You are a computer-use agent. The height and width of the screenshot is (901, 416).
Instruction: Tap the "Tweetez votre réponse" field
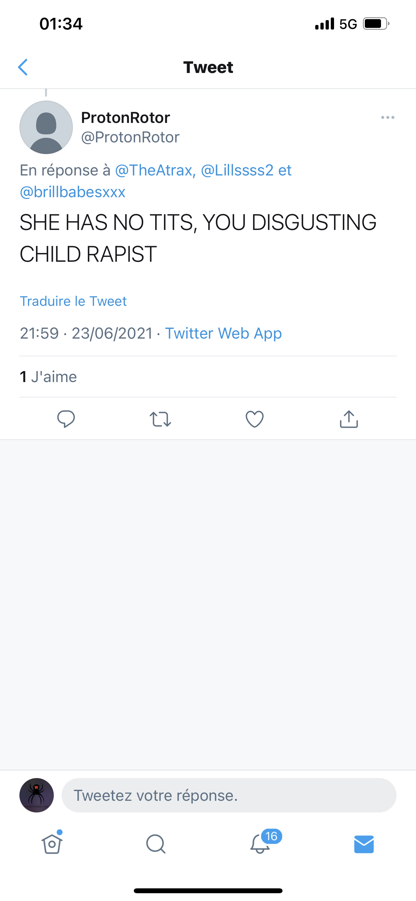(x=229, y=795)
